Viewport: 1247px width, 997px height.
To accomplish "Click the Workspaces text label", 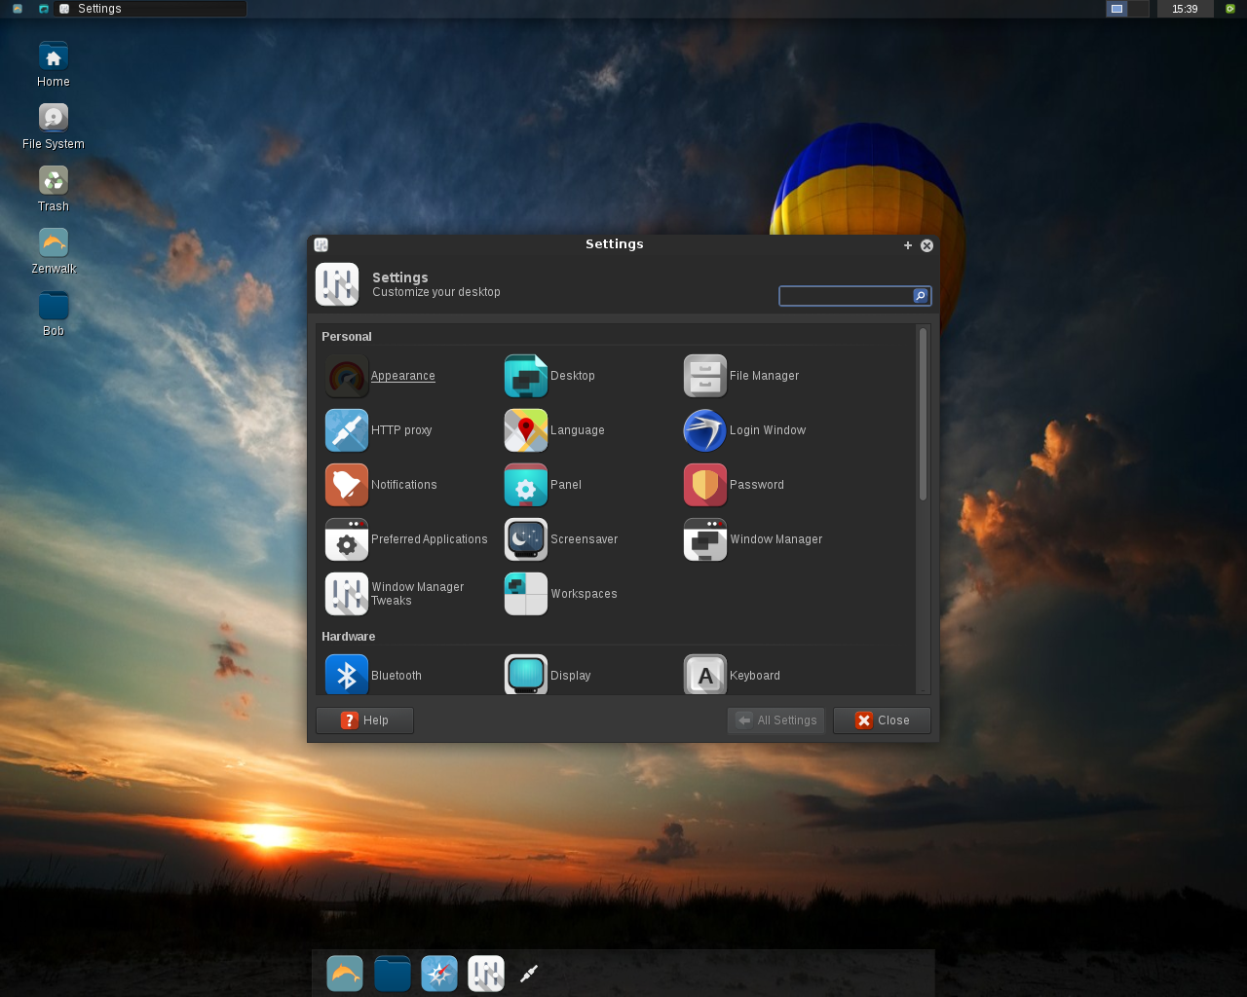I will pos(584,594).
